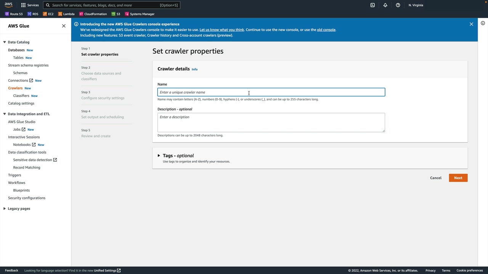Open the info panel icon at right edge
This screenshot has height=274, width=488.
[483, 23]
